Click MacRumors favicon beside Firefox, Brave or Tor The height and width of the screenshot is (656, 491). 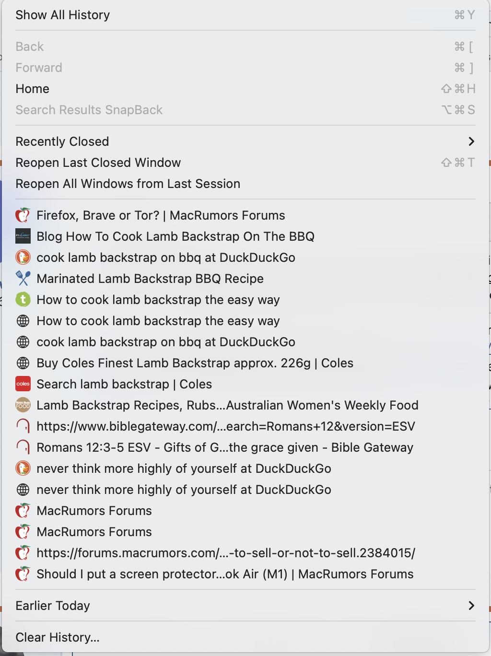pos(23,215)
